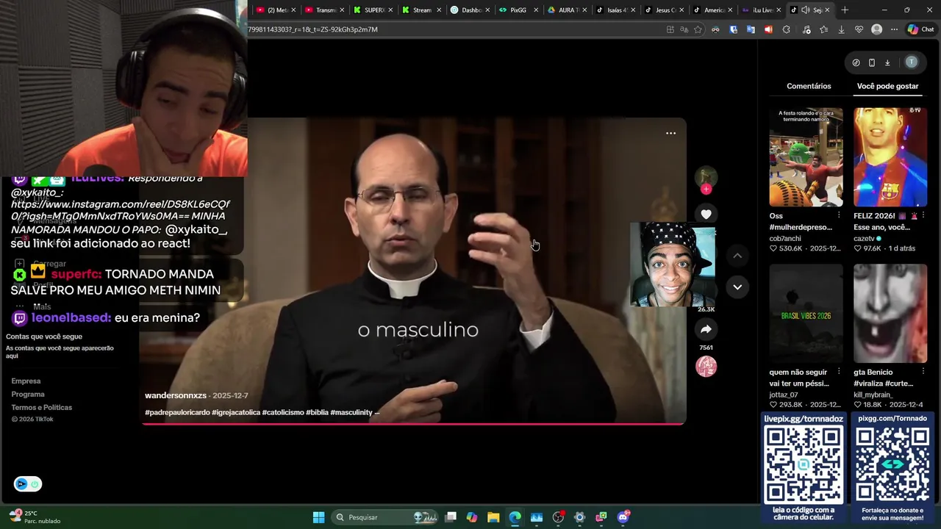
Task: Share the video via the arrow icon
Action: click(x=706, y=329)
